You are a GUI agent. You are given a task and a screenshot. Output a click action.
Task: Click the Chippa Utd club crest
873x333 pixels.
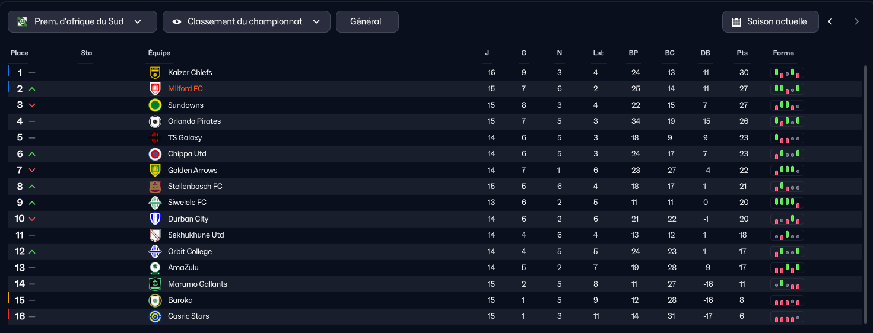click(x=155, y=154)
